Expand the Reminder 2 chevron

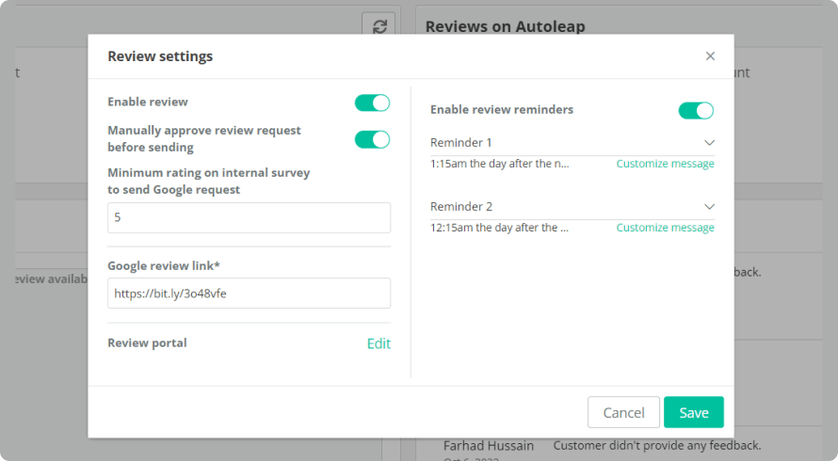(709, 207)
